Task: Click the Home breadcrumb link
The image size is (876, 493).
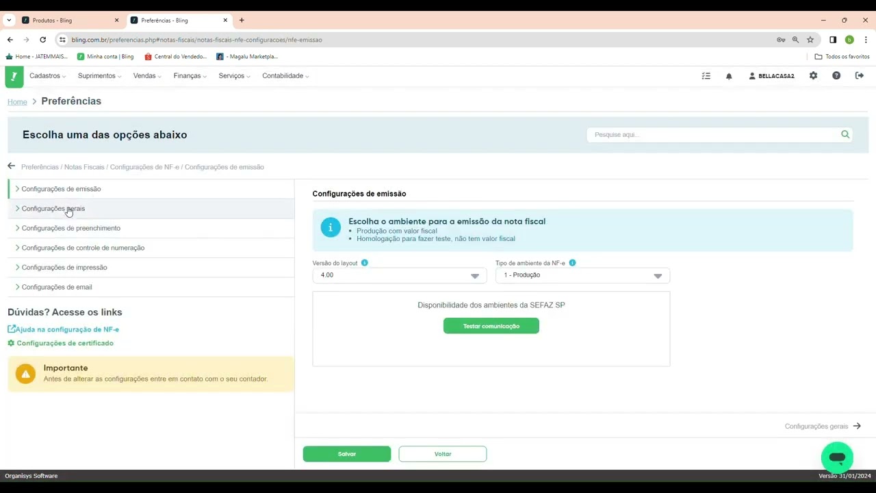Action: [17, 101]
